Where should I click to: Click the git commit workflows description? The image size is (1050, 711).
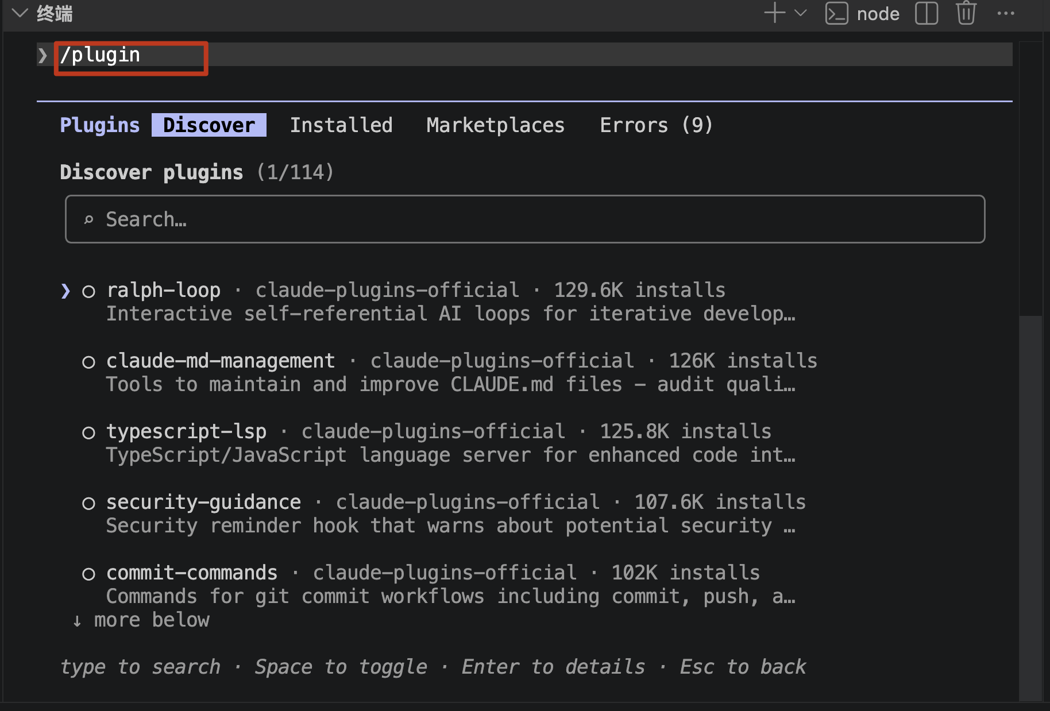tap(451, 597)
